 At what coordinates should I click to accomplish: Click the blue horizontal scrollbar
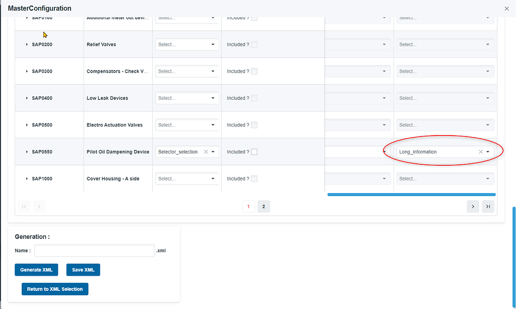pos(411,194)
